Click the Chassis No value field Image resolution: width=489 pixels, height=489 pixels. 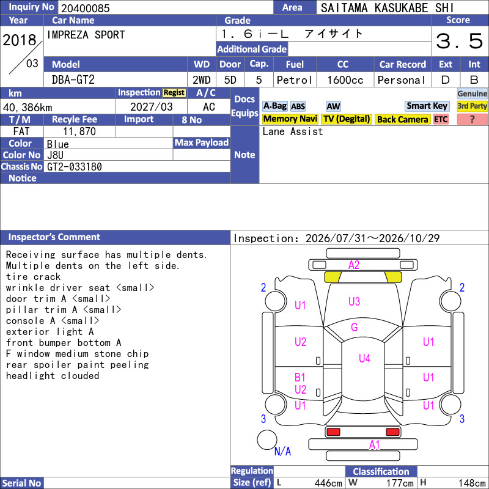pos(137,166)
